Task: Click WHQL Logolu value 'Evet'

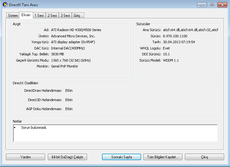Action: (x=166, y=48)
